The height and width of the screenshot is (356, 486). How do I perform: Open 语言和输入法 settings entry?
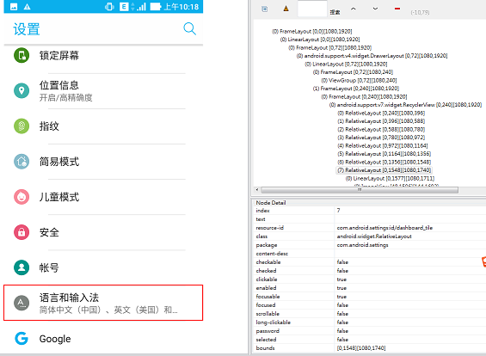103,303
